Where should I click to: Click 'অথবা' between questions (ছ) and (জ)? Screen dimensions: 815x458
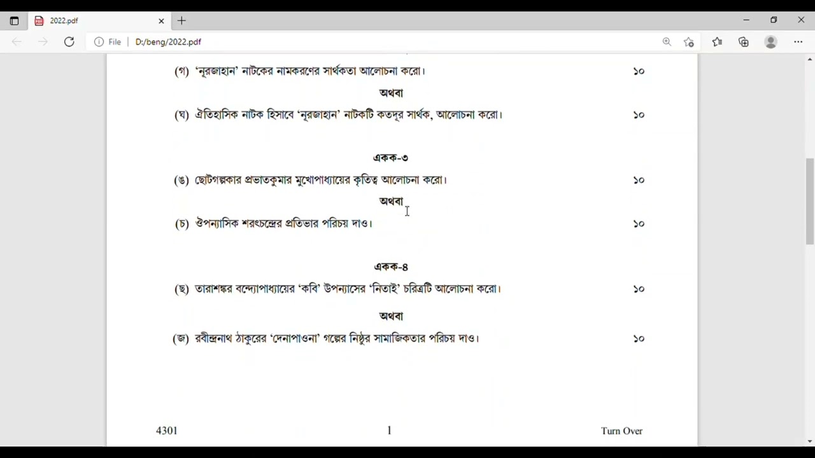[x=391, y=316]
